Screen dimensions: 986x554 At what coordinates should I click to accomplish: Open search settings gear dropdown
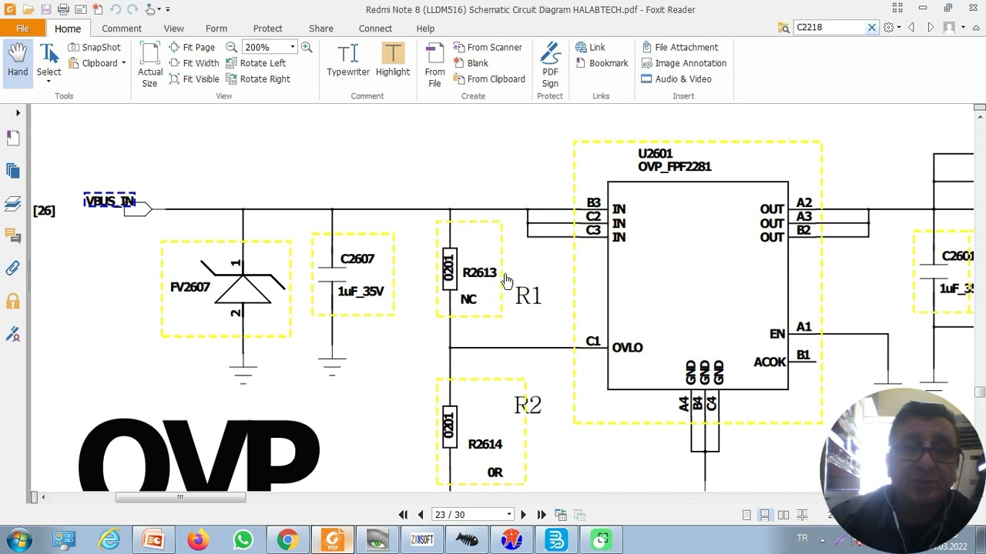[892, 28]
